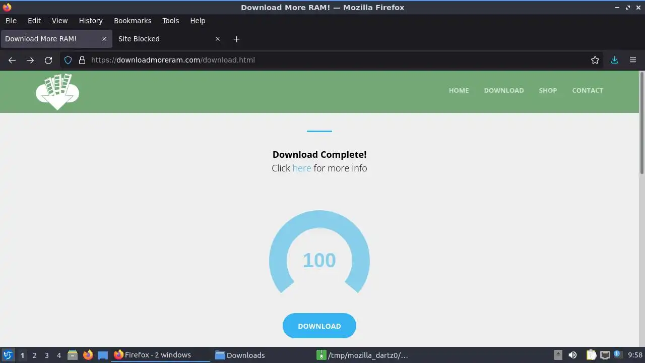Open the SHOP navigation link
Image resolution: width=645 pixels, height=363 pixels.
[548, 91]
